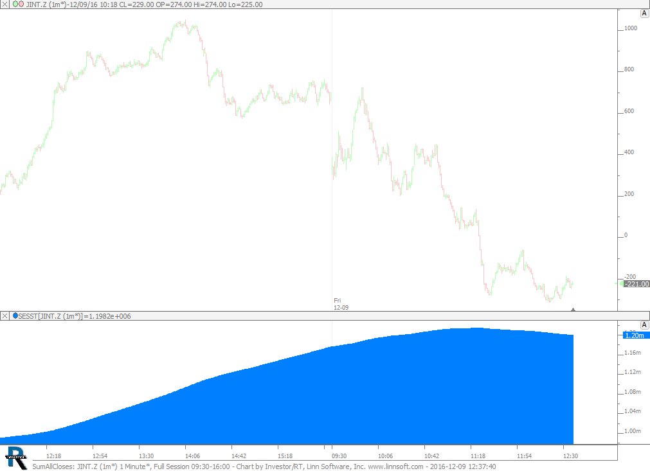Click the JINT.Z candlestick instrument icon
The image size is (650, 471).
click(x=19, y=4)
